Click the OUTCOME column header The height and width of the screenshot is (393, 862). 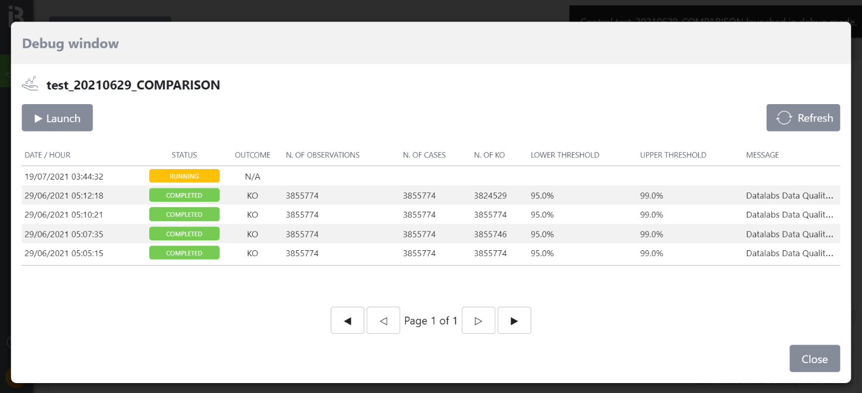253,156
